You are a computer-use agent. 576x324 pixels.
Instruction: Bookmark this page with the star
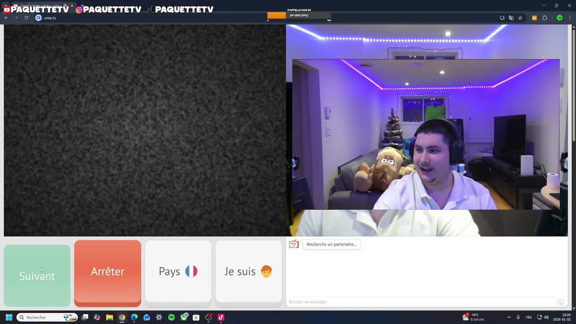520,18
